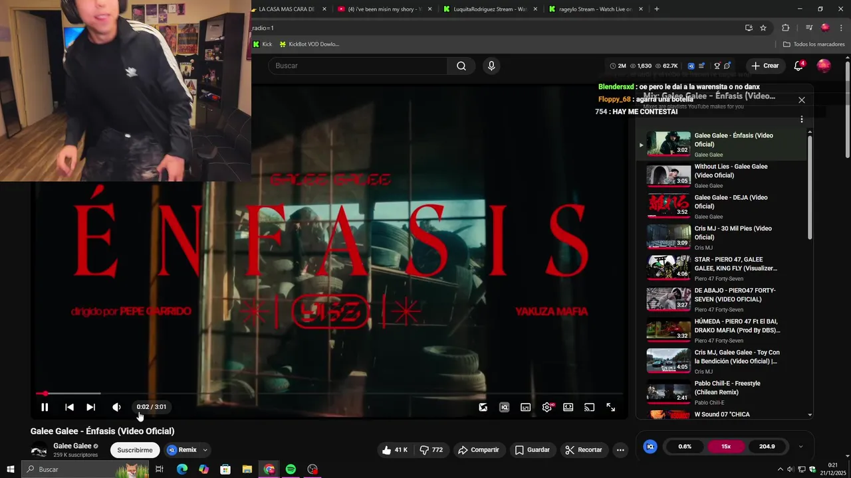The width and height of the screenshot is (851, 478).
Task: Open Spotify from the taskbar
Action: [291, 469]
